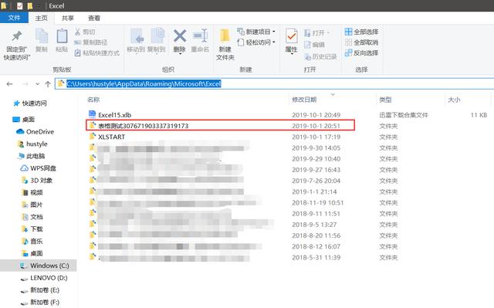Click Select all in ribbon

click(361, 32)
